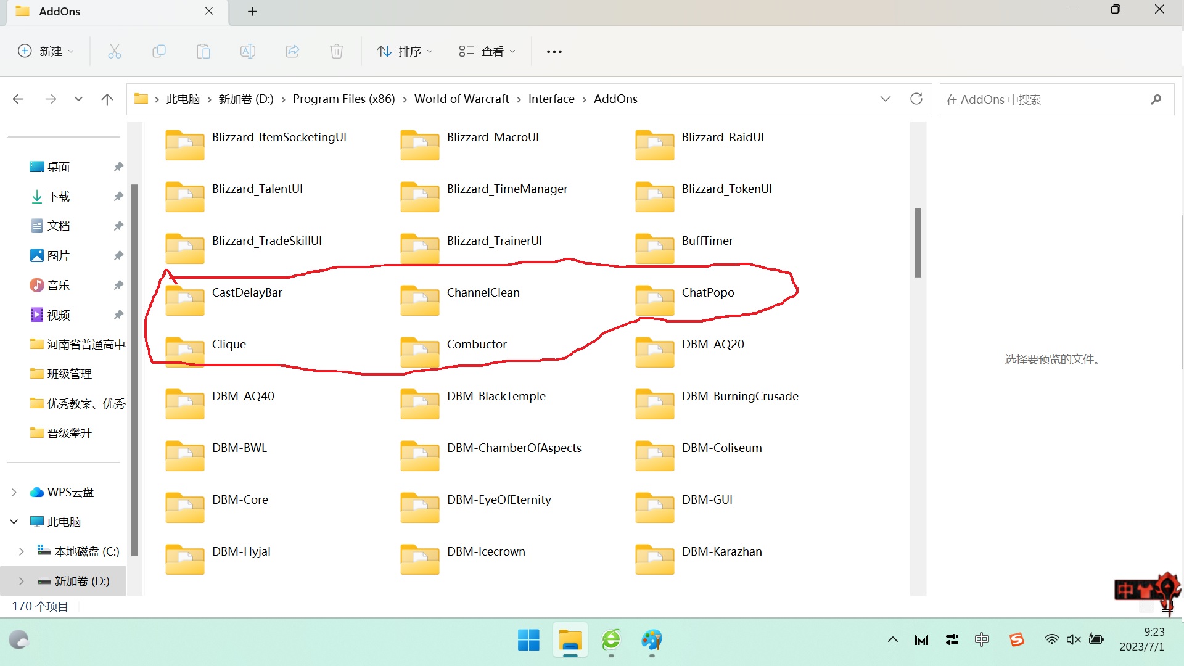Click the Delete trash icon
Screen dimensions: 1184x666
coord(337,51)
